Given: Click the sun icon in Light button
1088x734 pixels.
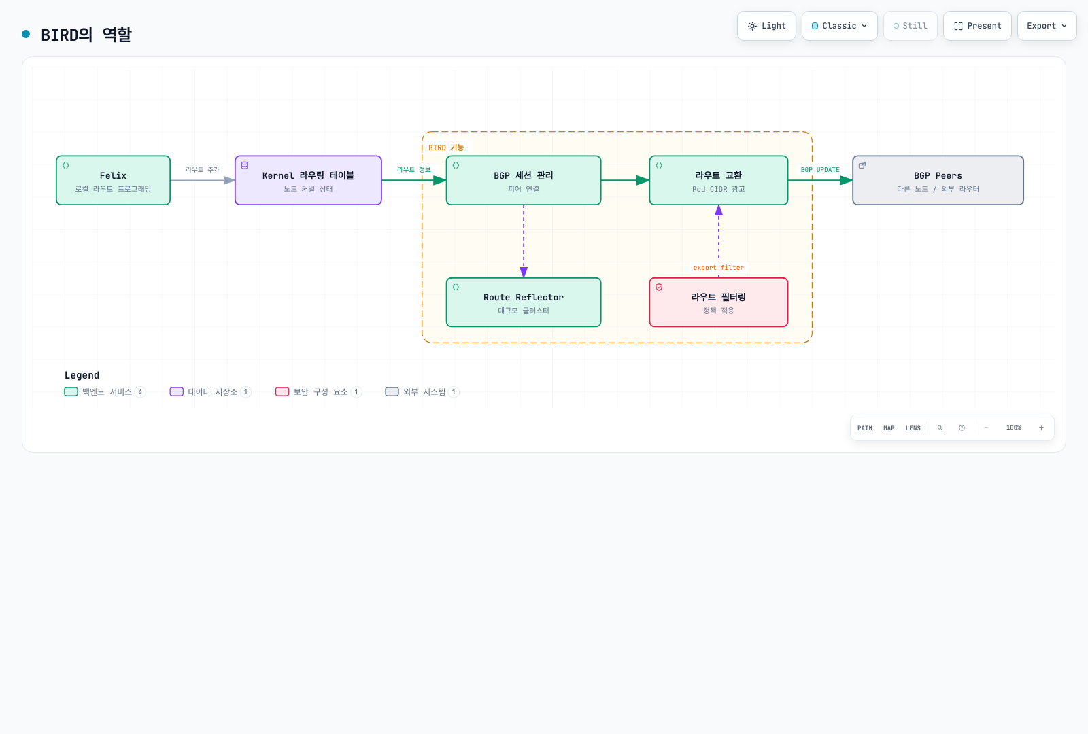Looking at the screenshot, I should 752,26.
